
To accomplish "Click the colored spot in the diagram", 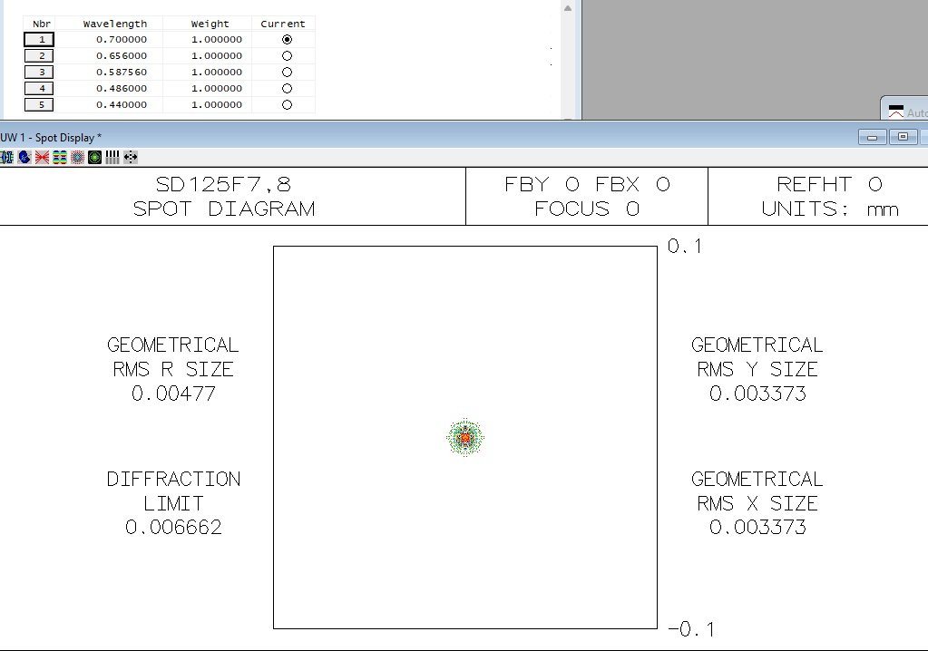I will [465, 438].
